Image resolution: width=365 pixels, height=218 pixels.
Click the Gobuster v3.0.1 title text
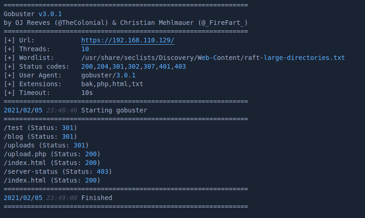point(32,14)
